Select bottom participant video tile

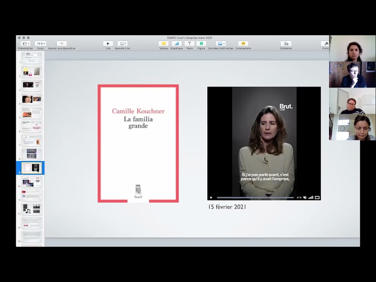352,127
